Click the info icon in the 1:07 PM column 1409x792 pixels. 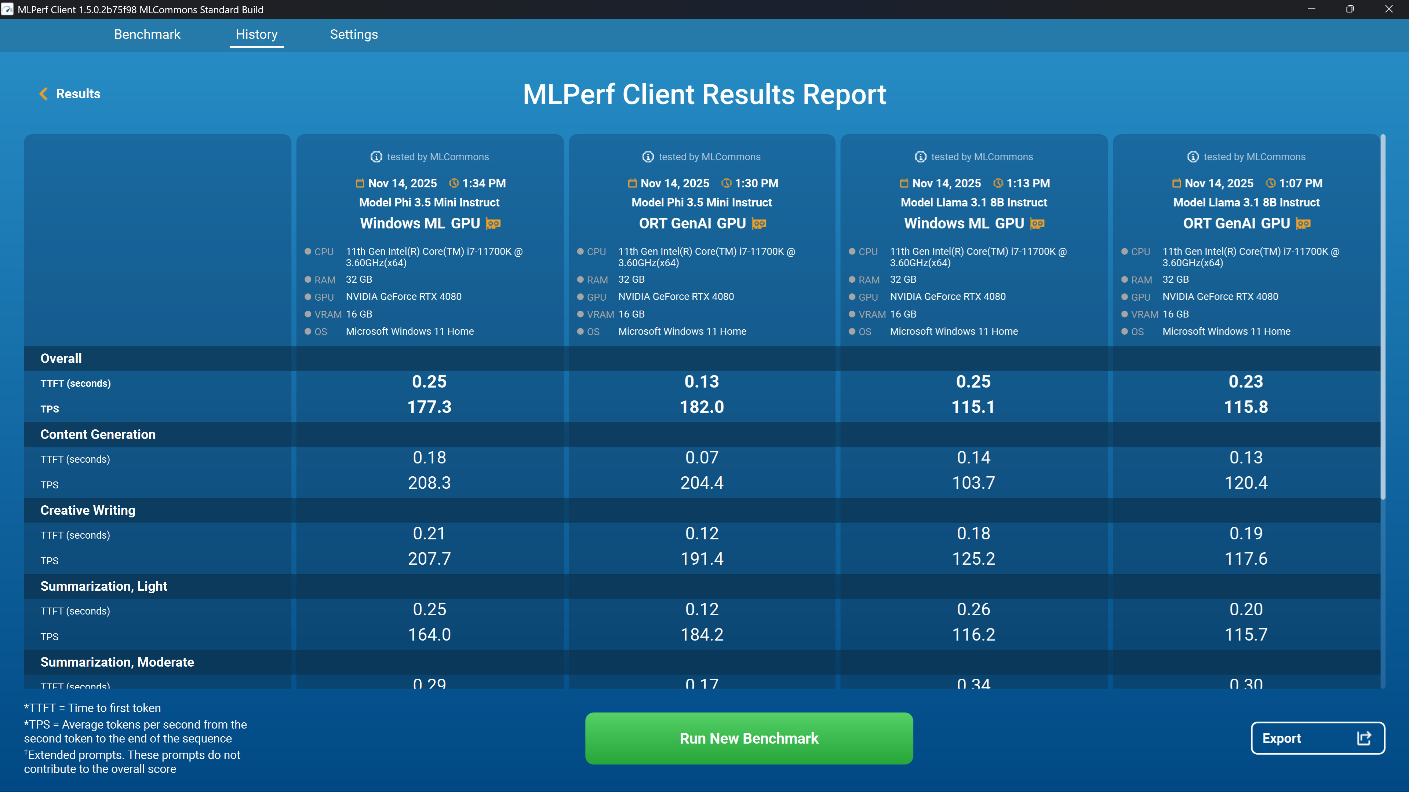coord(1193,157)
